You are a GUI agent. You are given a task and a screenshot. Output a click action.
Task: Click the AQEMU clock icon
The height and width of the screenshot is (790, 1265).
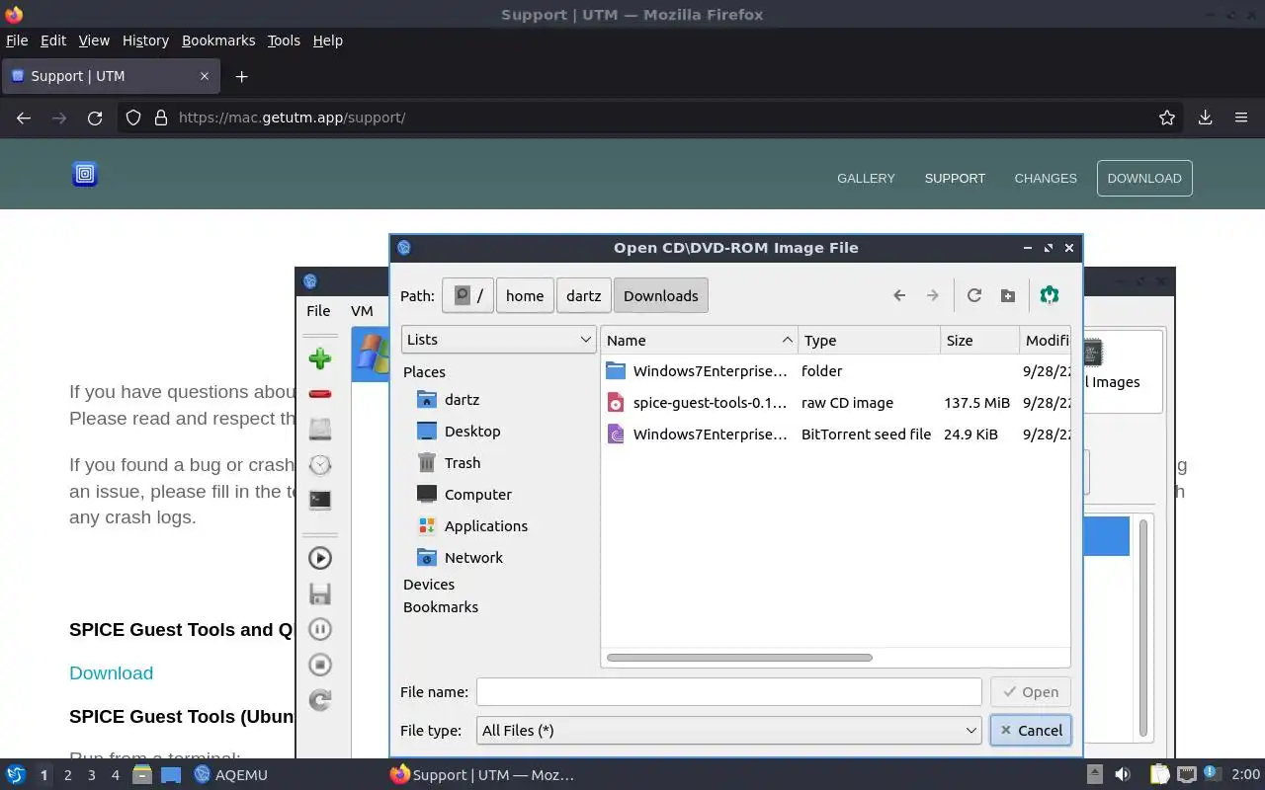[x=319, y=465]
